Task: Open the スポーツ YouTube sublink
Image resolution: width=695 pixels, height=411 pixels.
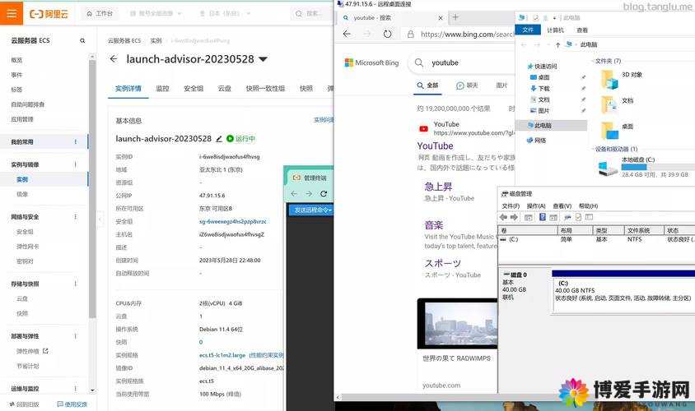Action: [x=442, y=264]
